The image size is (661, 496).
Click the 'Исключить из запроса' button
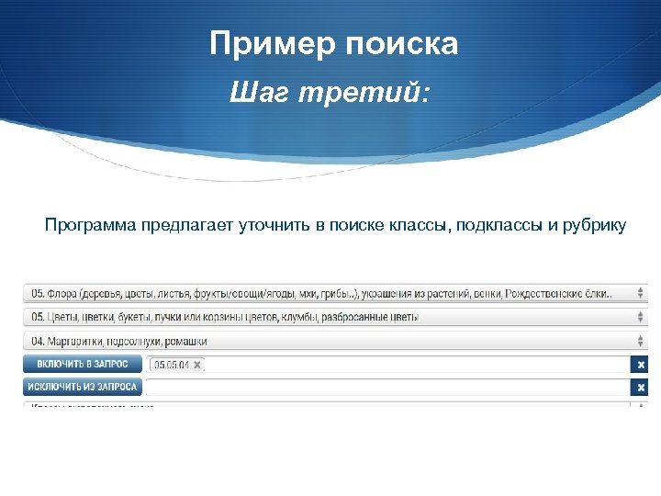click(83, 387)
